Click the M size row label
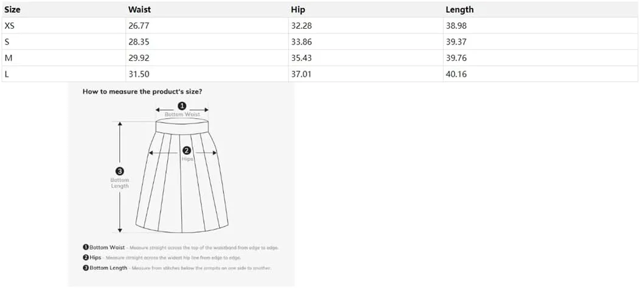The width and height of the screenshot is (640, 288). click(8, 58)
